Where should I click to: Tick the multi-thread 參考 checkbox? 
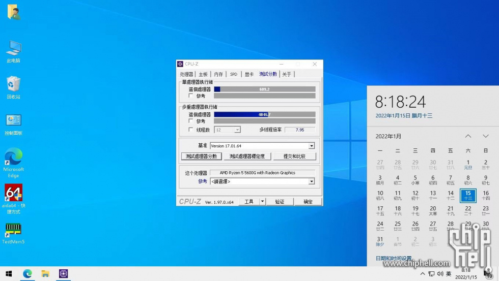[191, 121]
